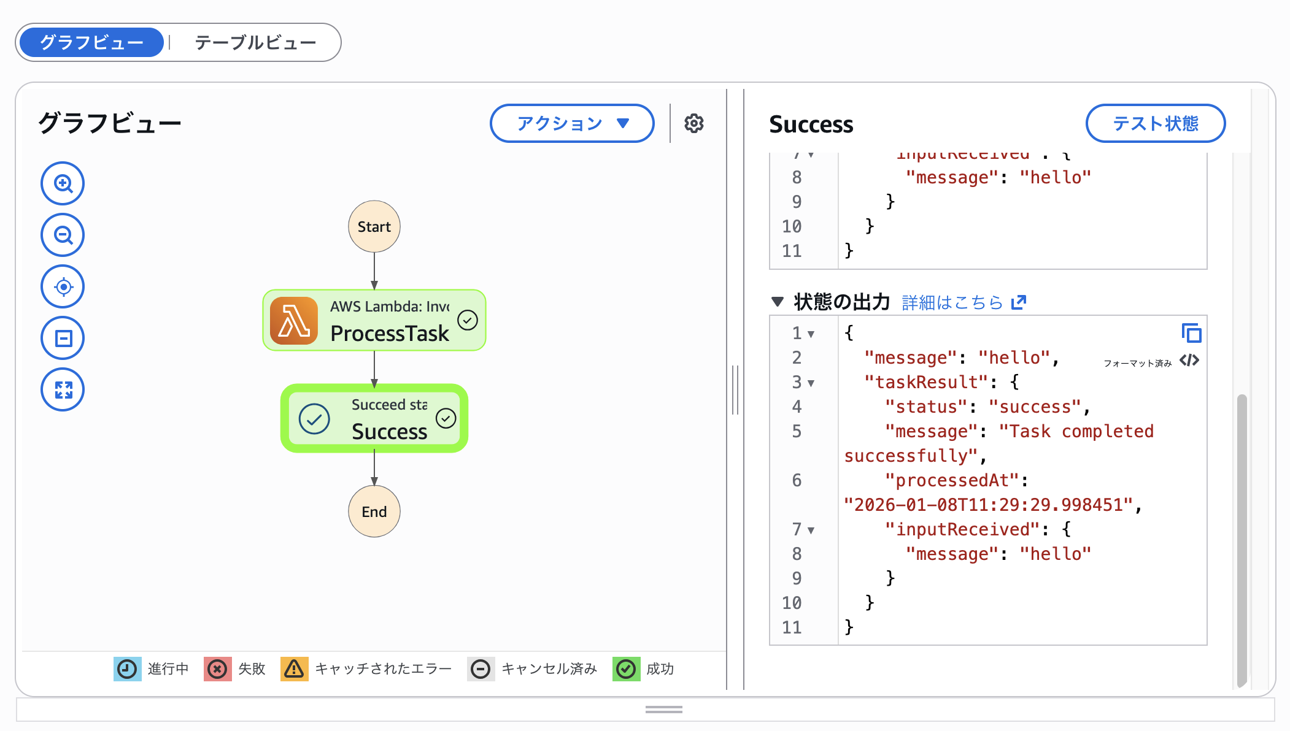Collapse the taskResult object on line 3
The image size is (1290, 731).
point(811,383)
